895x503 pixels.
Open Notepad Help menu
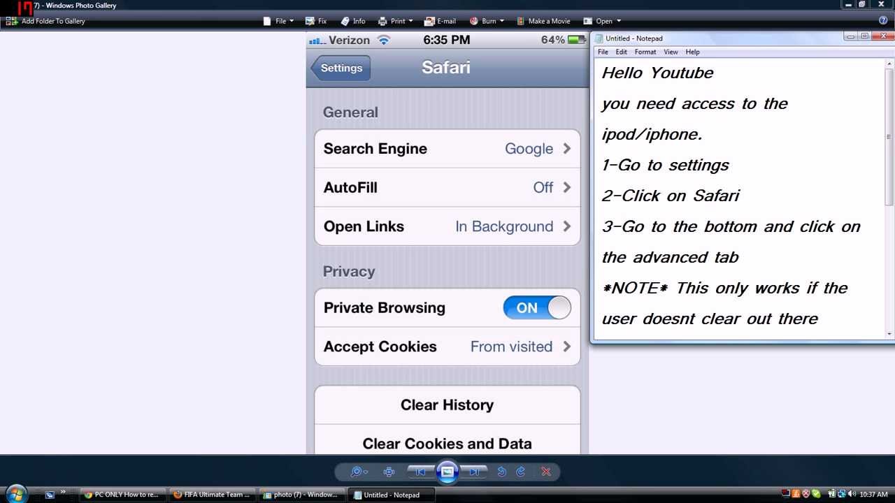(x=692, y=52)
